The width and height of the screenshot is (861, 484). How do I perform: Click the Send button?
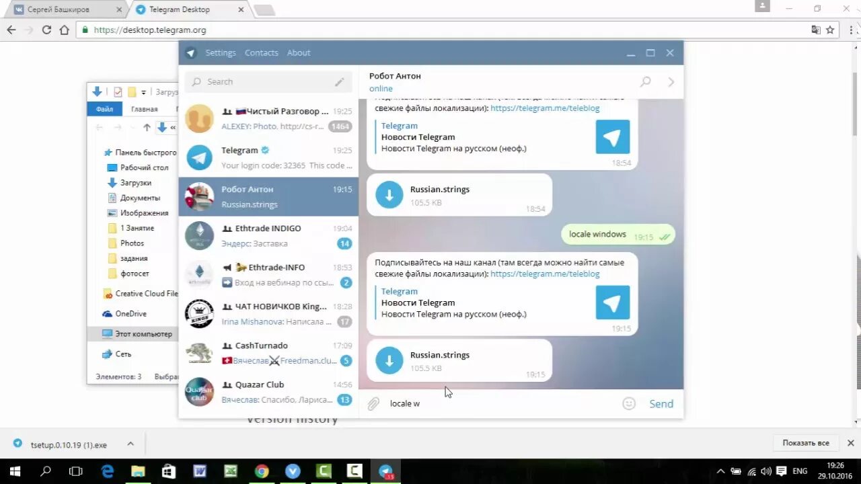(x=661, y=403)
